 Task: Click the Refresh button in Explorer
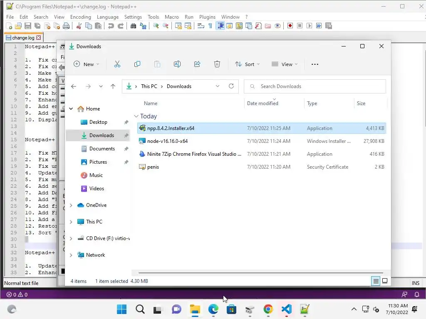click(x=231, y=86)
